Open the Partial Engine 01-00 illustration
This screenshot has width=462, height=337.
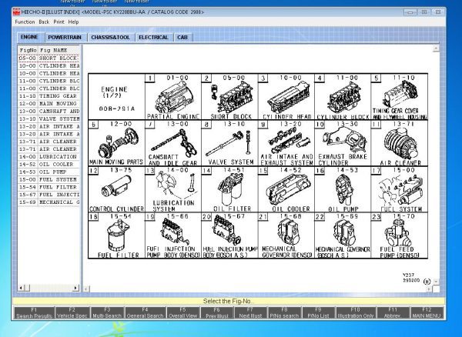pos(173,96)
